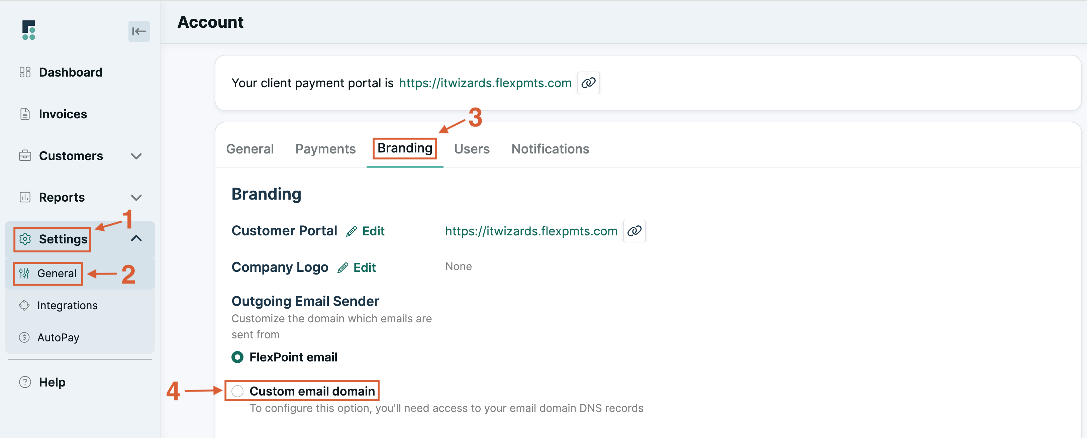Open the Dashboard from the sidebar
Image resolution: width=1087 pixels, height=438 pixels.
(x=71, y=72)
